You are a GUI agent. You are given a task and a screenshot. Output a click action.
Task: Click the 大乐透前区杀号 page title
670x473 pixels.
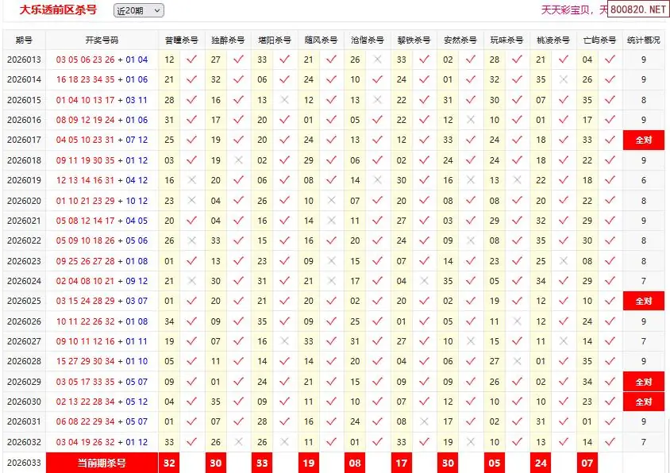tap(58, 10)
